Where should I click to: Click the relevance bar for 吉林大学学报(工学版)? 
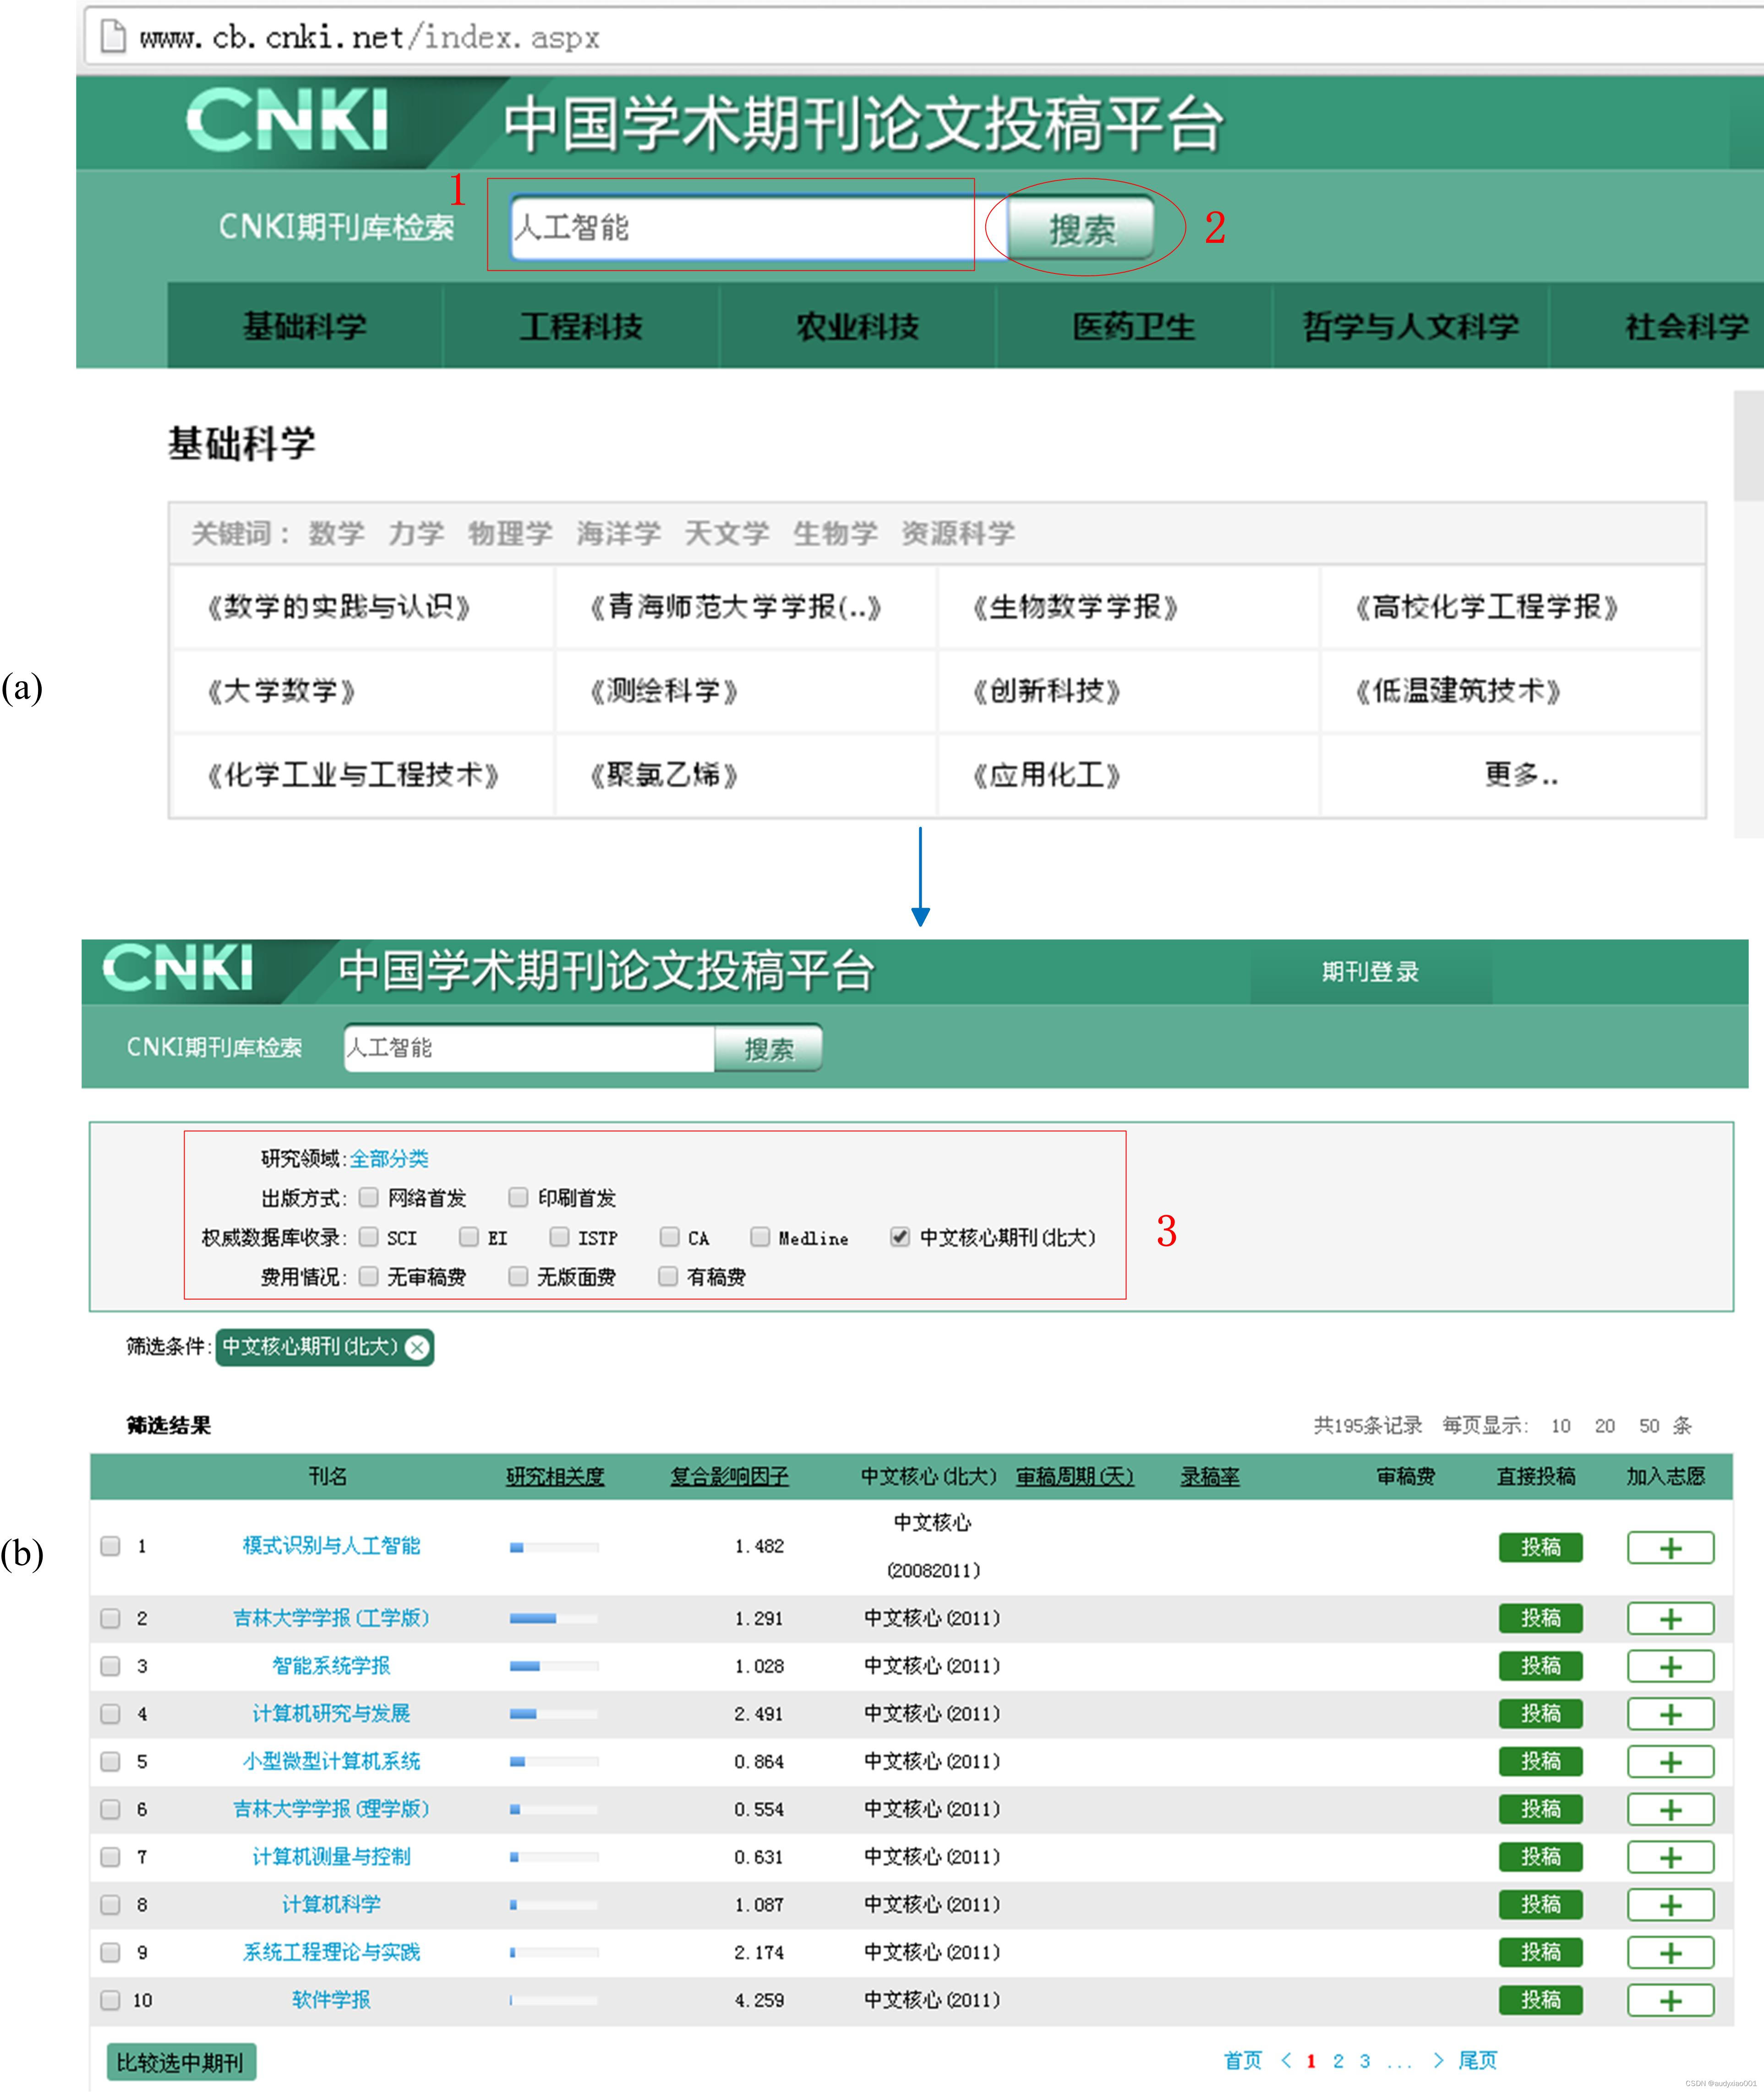coord(553,1618)
